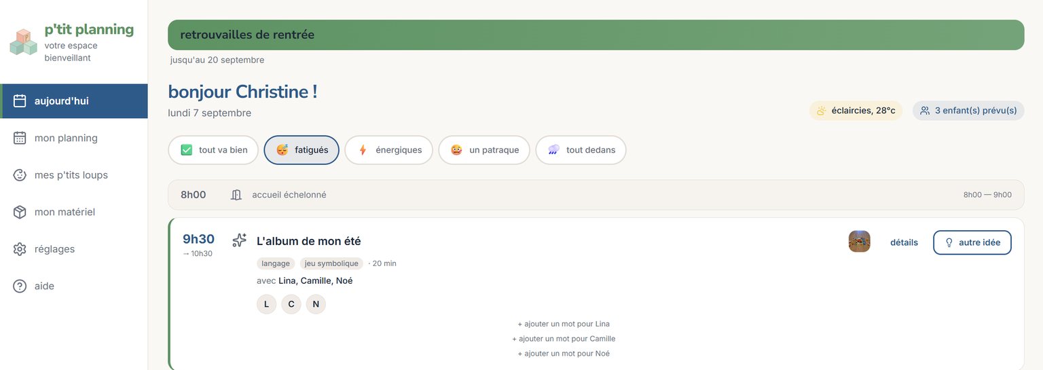Click the réglages gear icon

click(20, 249)
